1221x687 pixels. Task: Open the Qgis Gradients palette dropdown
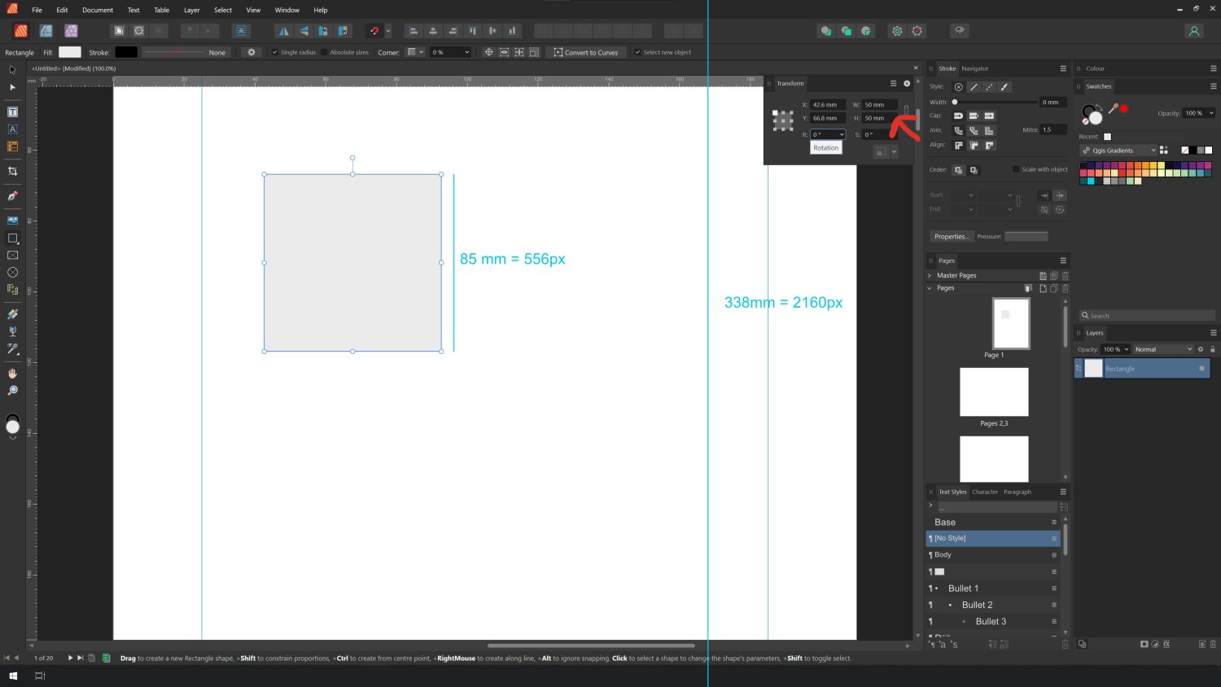click(x=1119, y=151)
